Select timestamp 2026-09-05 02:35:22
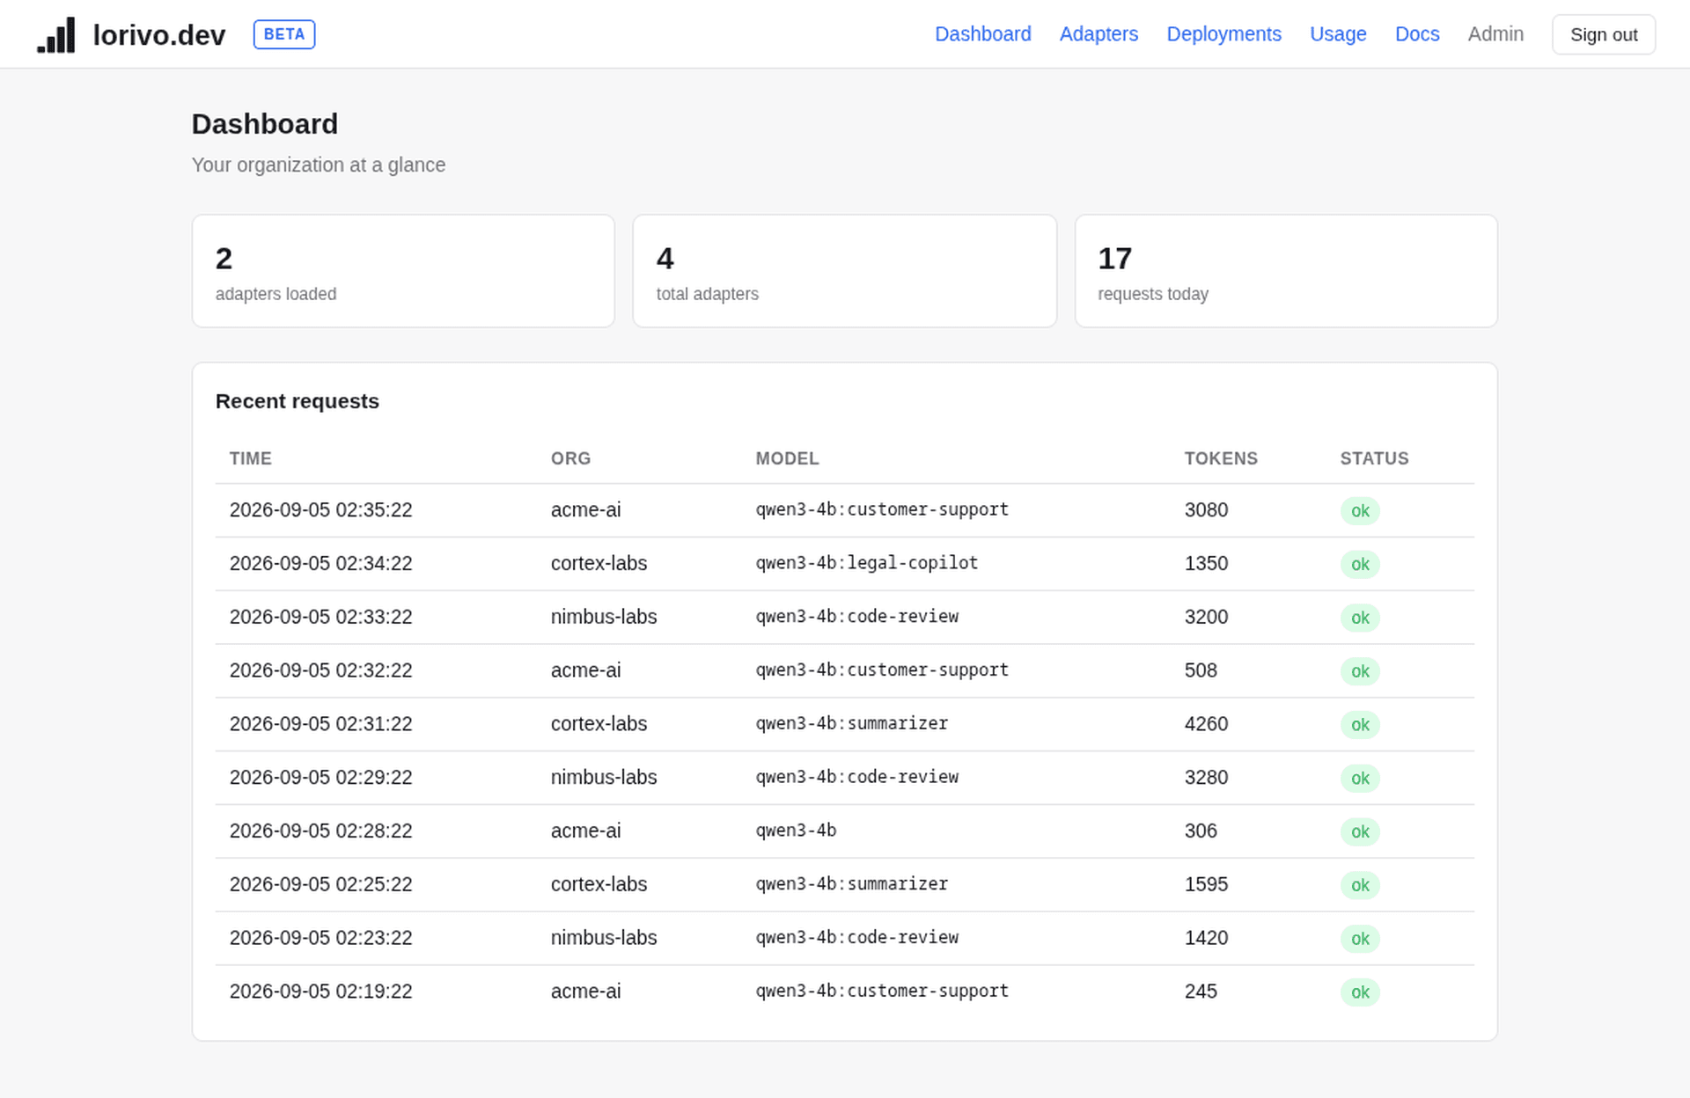1690x1098 pixels. pyautogui.click(x=320, y=510)
